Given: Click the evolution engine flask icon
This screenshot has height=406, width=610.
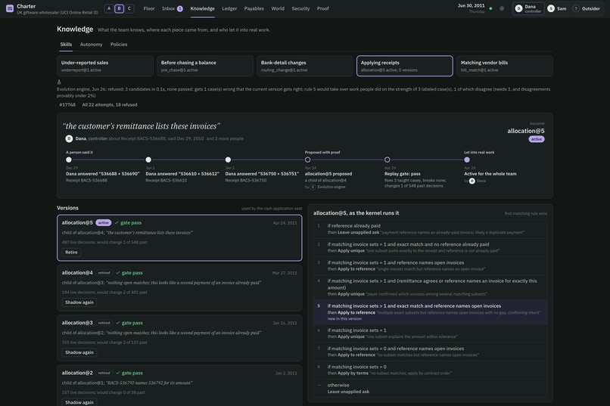Looking at the screenshot, I should coord(59,82).
